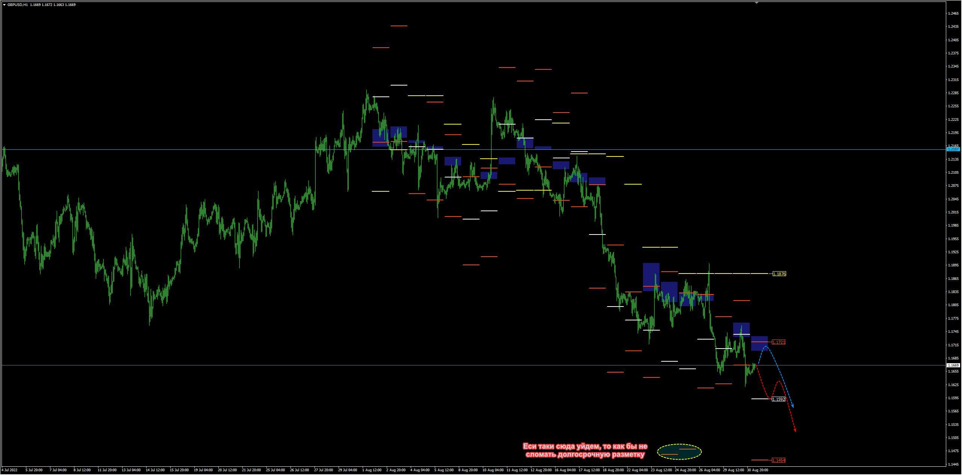Click 1.2405 on the price scale
Viewport: 962px width, 475px height.
pos(953,40)
